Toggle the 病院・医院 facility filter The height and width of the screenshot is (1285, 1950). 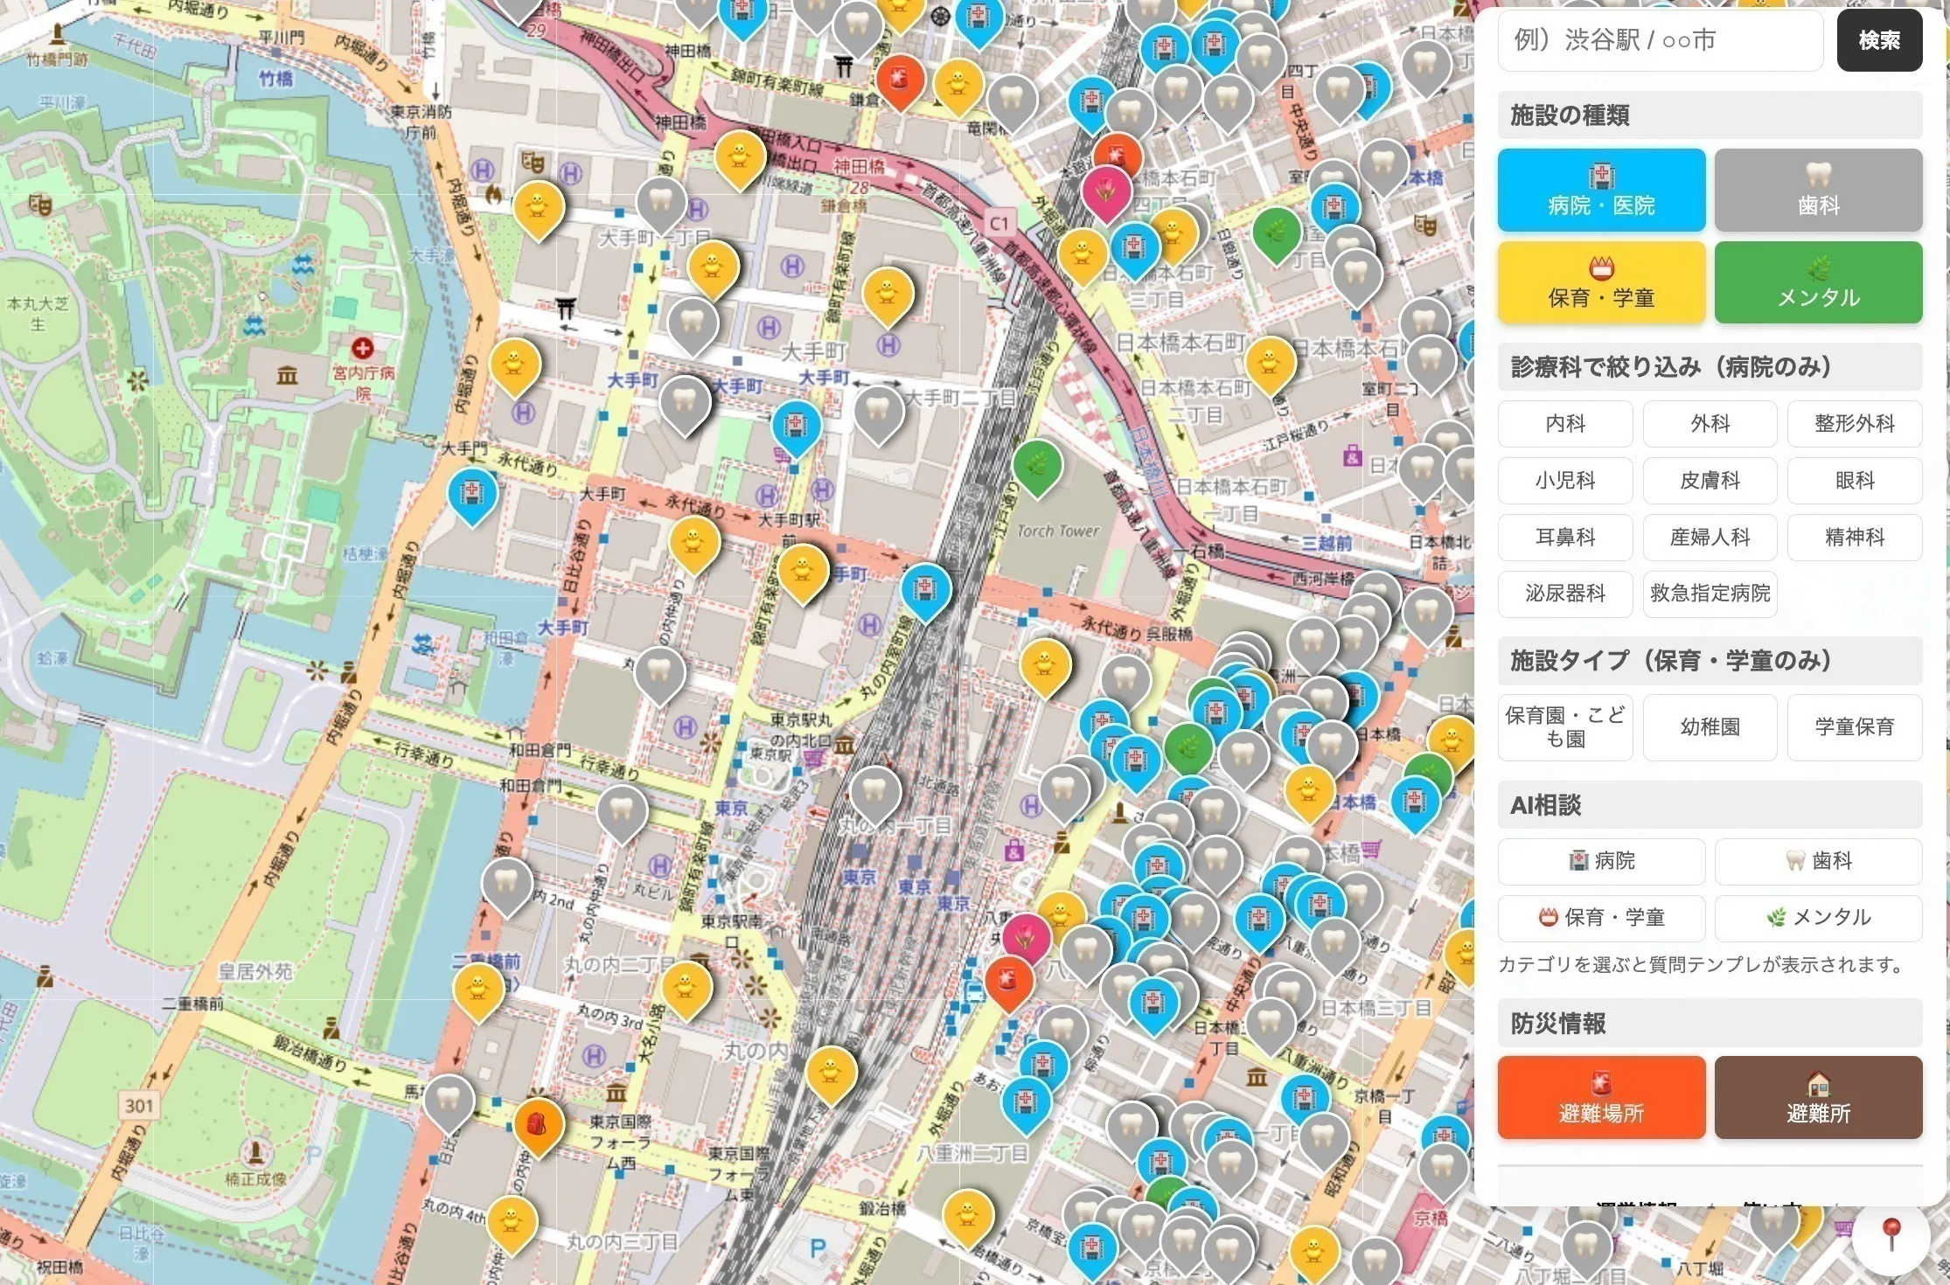[1600, 190]
